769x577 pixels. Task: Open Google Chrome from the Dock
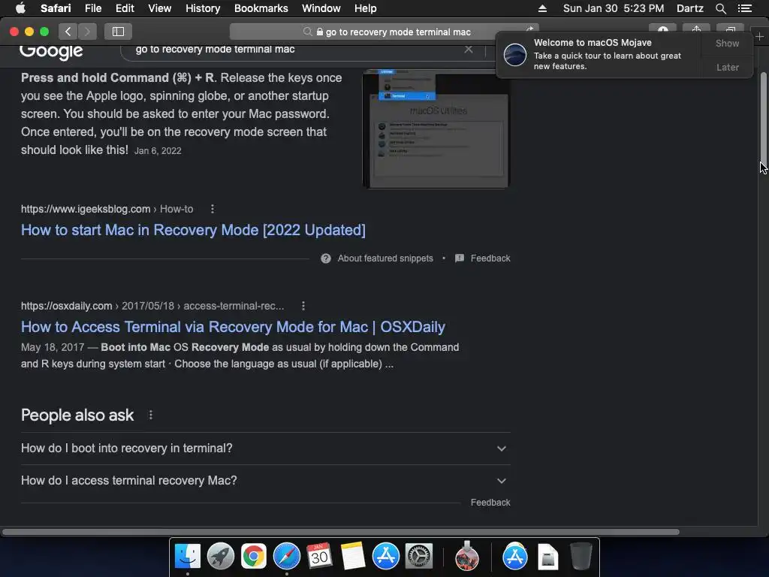[253, 557]
